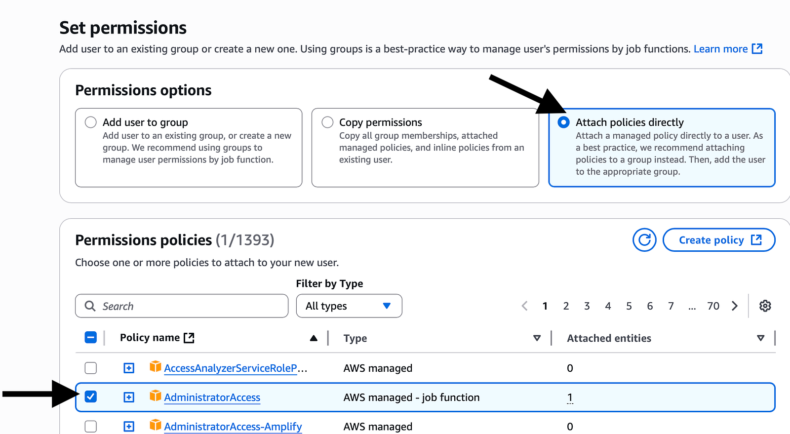Open the table preferences gear icon
Viewport: 790px width, 434px height.
click(765, 306)
